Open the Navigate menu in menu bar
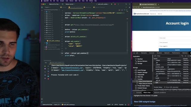This screenshot has width=191, height=107. (x=62, y=1)
